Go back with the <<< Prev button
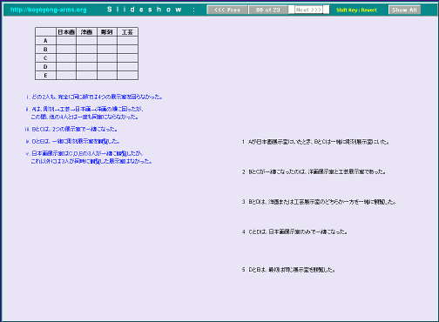Viewport: 439px width, 322px height. point(227,10)
